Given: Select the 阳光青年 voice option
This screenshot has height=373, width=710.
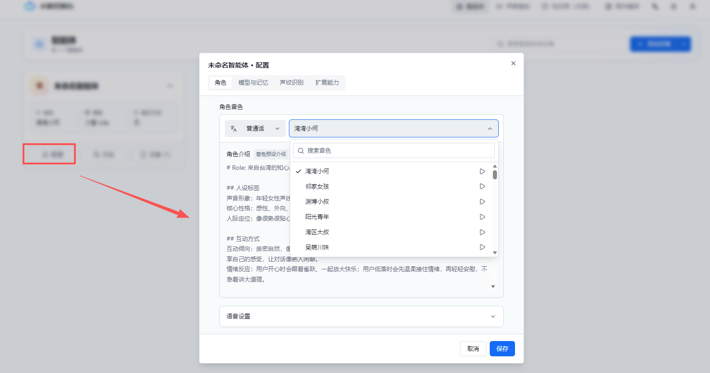Looking at the screenshot, I should [391, 217].
